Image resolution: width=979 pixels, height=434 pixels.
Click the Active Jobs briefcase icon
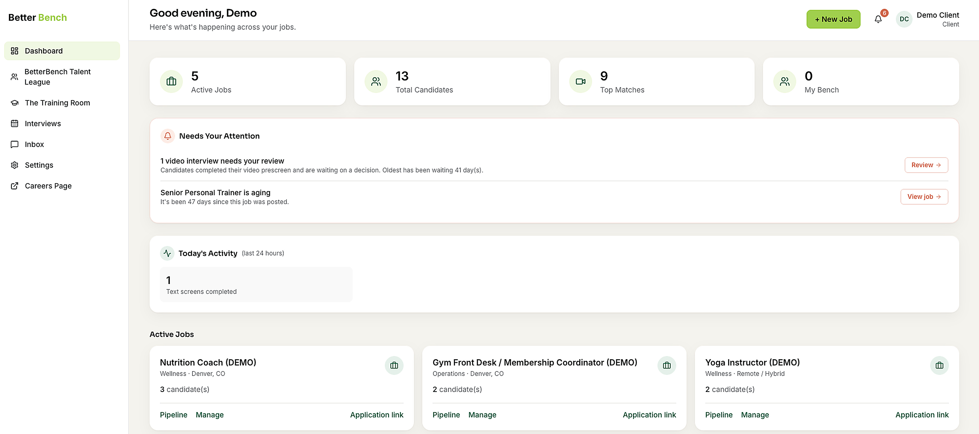click(171, 81)
